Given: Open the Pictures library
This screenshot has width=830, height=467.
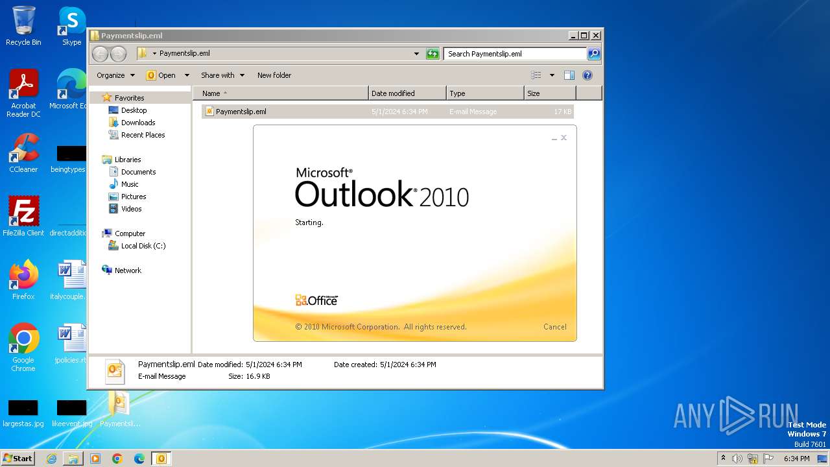Looking at the screenshot, I should point(134,197).
